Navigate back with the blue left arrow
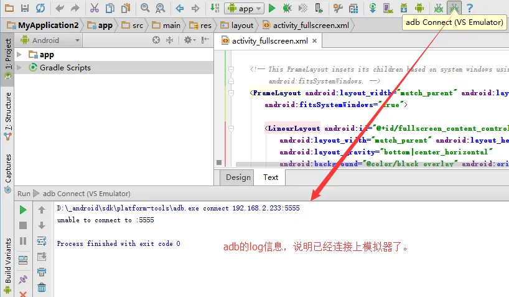This screenshot has width=509, height=297. pos(179,8)
